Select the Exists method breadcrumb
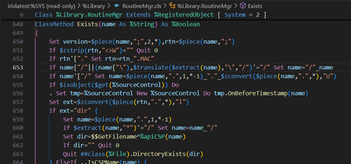This screenshot has width=351, height=164. click(255, 6)
